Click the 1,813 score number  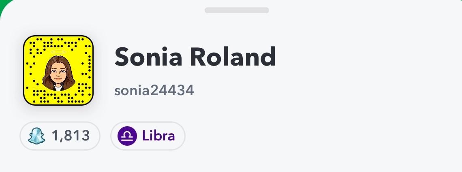tap(71, 136)
